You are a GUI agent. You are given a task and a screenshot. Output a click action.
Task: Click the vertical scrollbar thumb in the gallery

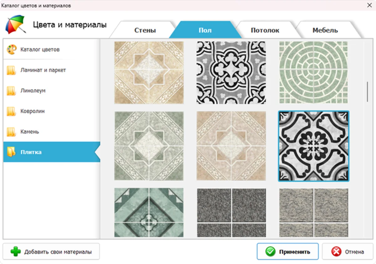pos(368,91)
